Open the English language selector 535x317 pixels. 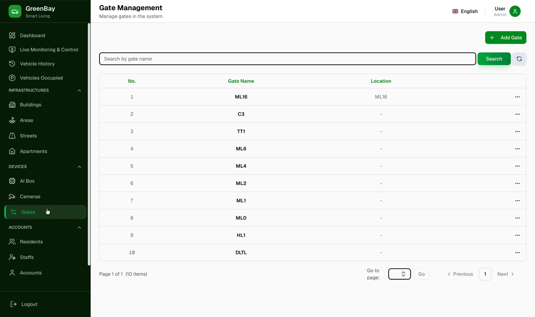click(465, 12)
